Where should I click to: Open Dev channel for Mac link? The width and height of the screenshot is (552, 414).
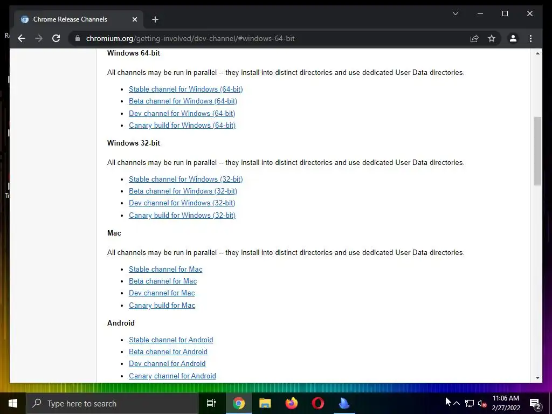pos(162,293)
